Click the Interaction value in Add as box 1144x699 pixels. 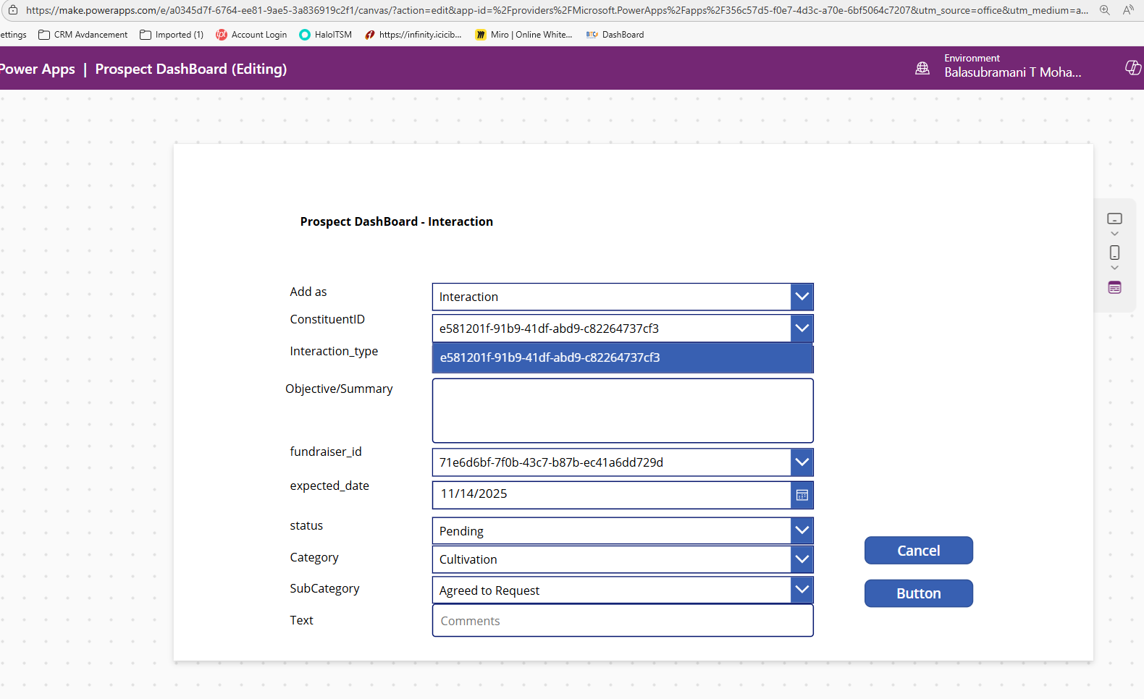pos(468,297)
